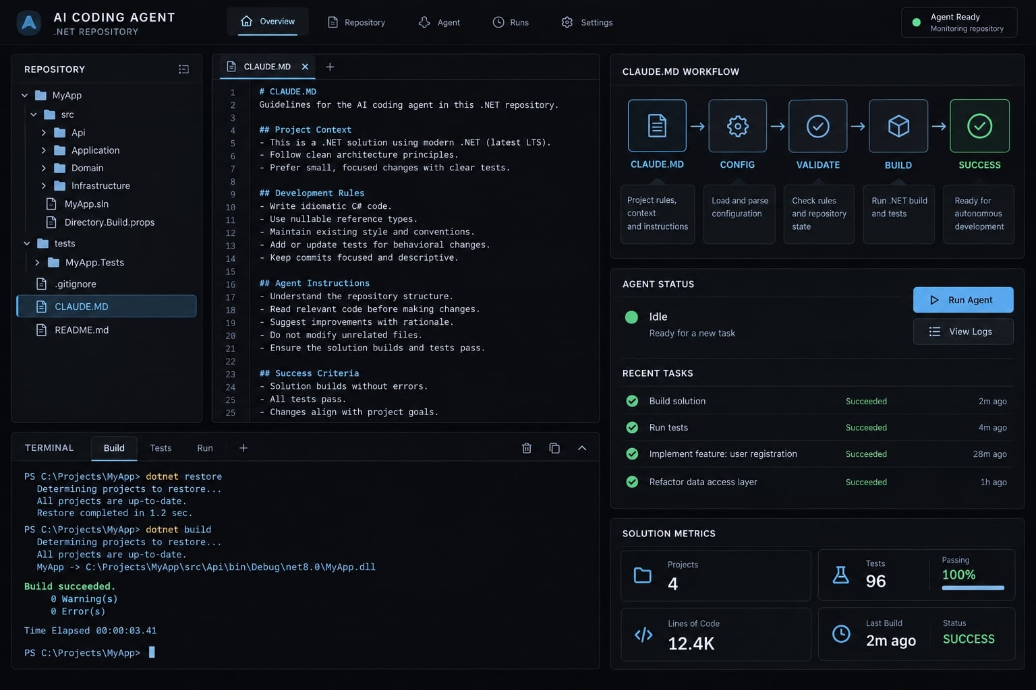
Task: Select the VALIDATE workflow checkmark icon
Action: (817, 126)
